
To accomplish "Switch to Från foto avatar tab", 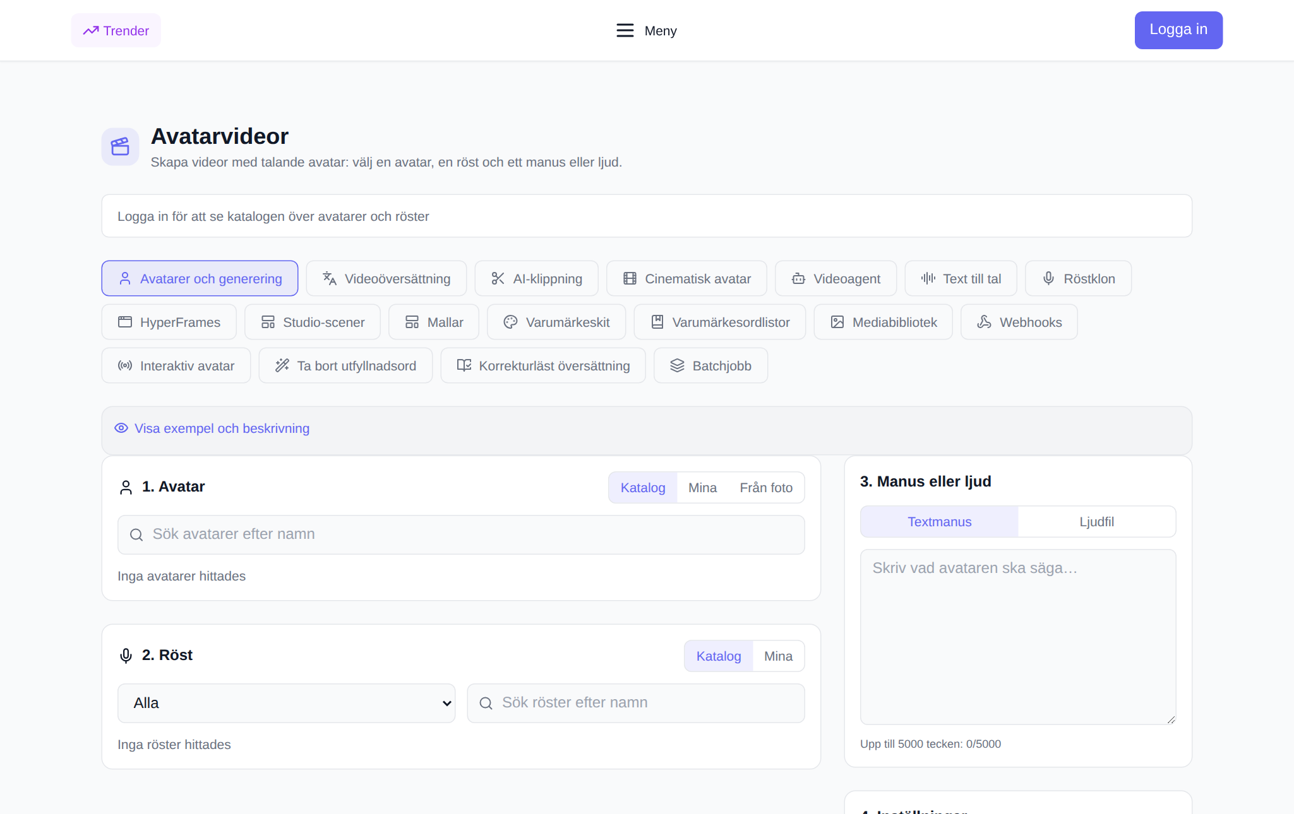I will coord(766,487).
